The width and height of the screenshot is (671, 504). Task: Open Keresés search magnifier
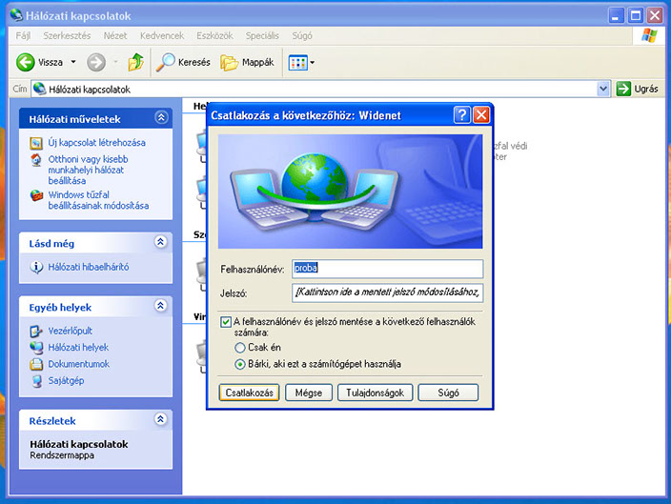coord(165,63)
